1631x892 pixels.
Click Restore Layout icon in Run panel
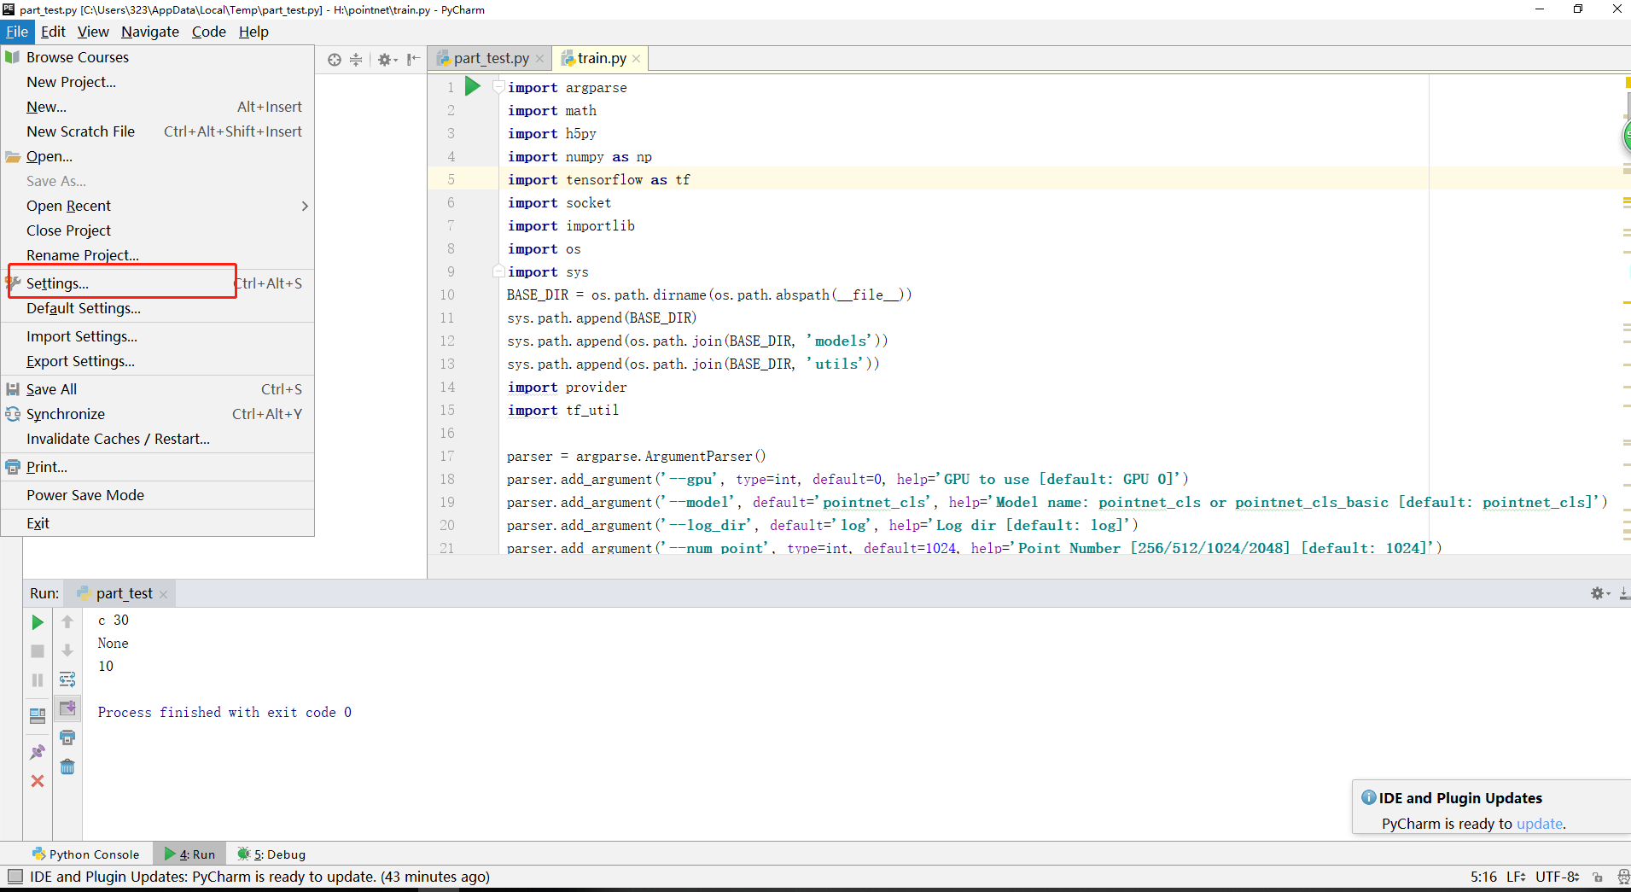(38, 716)
